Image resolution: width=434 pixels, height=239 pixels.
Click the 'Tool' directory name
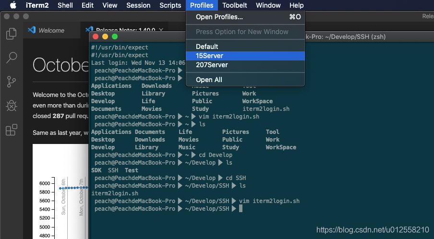tap(273, 132)
